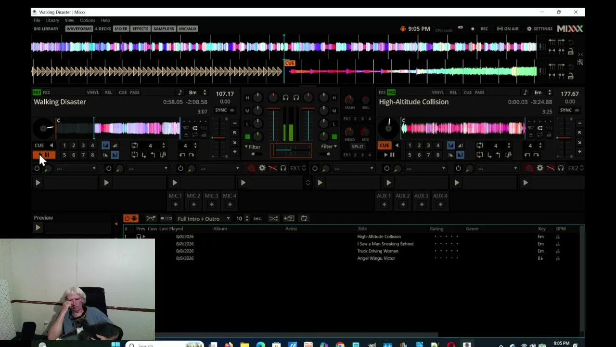Toggle headphone cue for the right deck channel
616x347 pixels.
tap(296, 98)
